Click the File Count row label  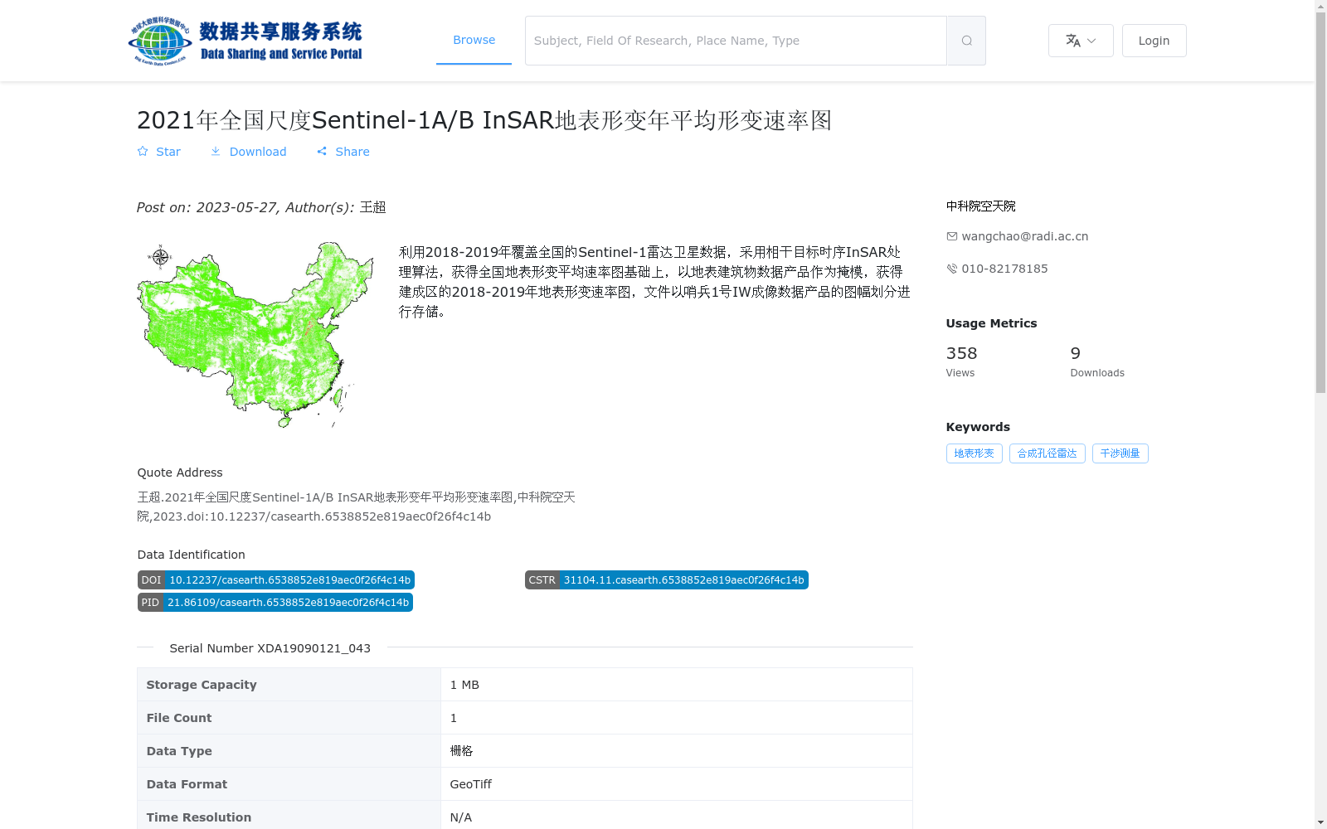pyautogui.click(x=179, y=718)
